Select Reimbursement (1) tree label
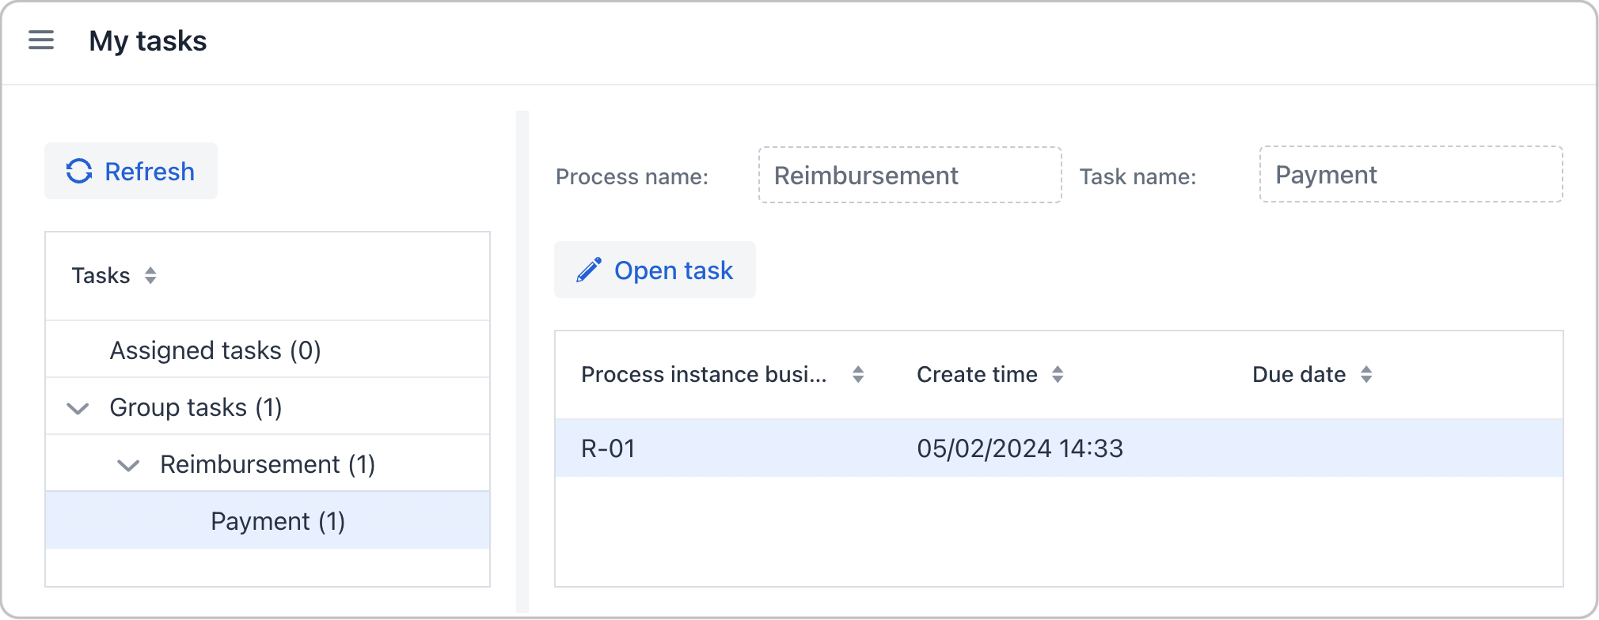The width and height of the screenshot is (1599, 620). pyautogui.click(x=268, y=464)
